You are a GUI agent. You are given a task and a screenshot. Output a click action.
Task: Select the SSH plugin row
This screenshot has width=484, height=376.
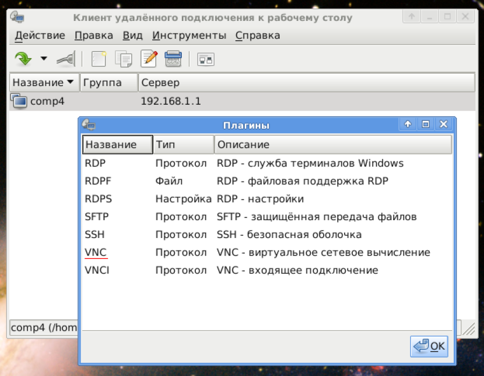point(267,235)
